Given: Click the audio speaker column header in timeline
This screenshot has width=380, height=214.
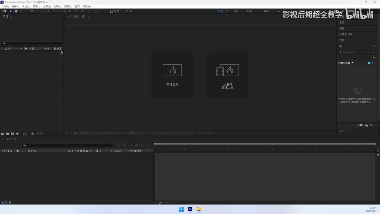Looking at the screenshot, I should [5, 151].
